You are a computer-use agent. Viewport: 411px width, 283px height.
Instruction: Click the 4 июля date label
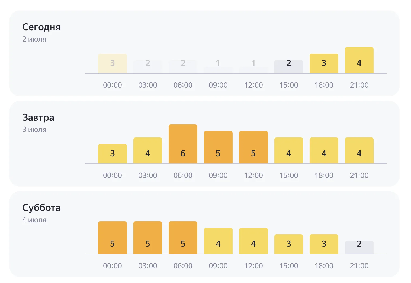[x=34, y=220]
